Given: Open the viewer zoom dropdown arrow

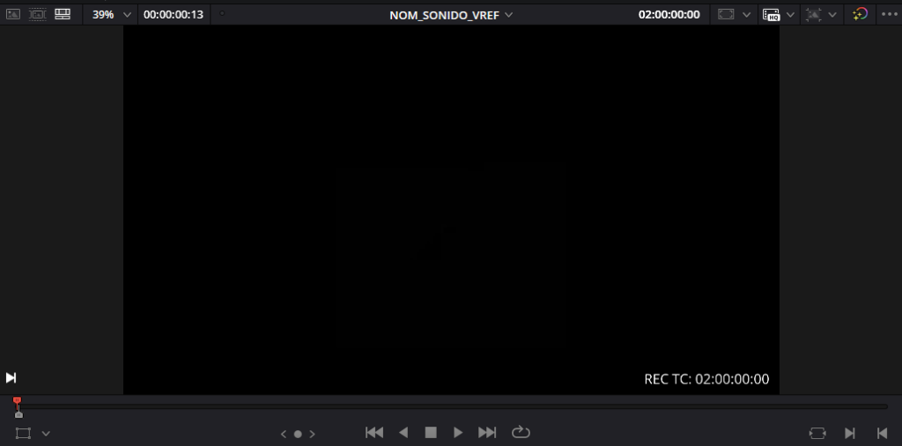Looking at the screenshot, I should (127, 15).
